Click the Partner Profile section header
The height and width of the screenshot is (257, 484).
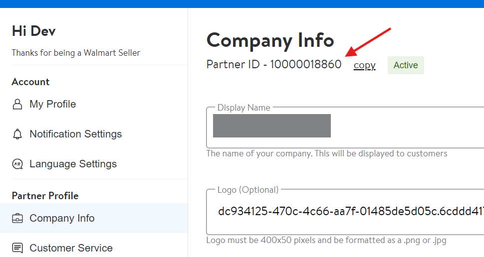[x=45, y=196]
